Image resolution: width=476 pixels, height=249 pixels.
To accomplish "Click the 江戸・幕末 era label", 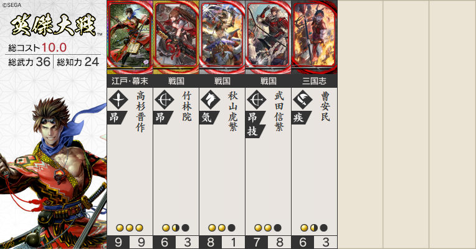I will [130, 81].
